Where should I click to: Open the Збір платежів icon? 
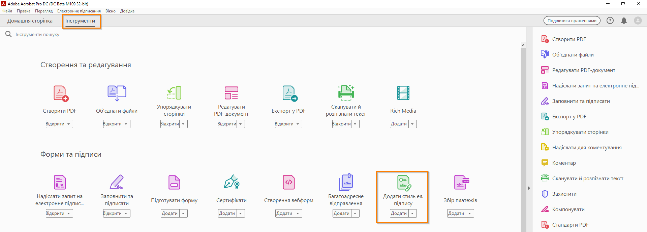[461, 182]
